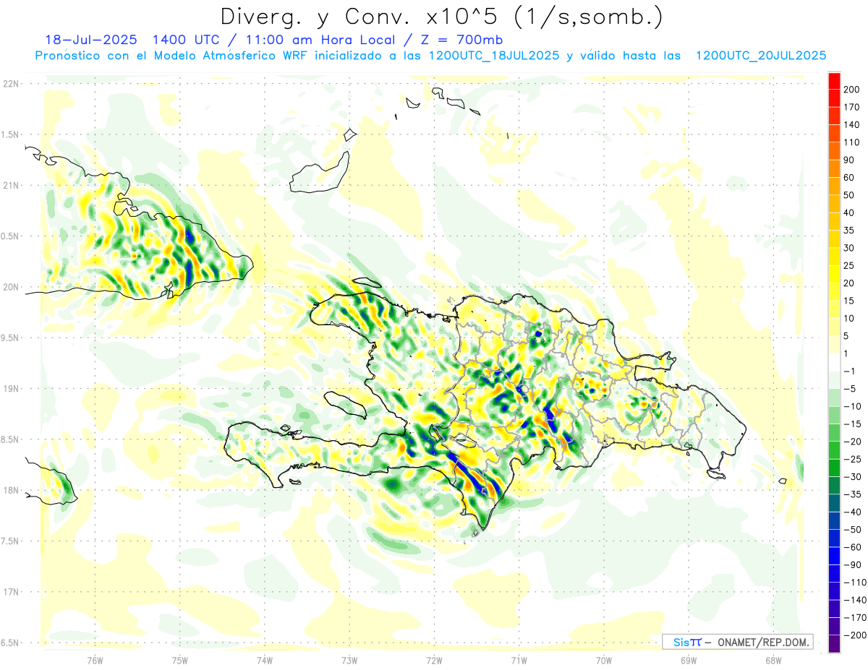Click the '-50' value on the color scale
Screen dimensions: 868x670
[x=853, y=530]
